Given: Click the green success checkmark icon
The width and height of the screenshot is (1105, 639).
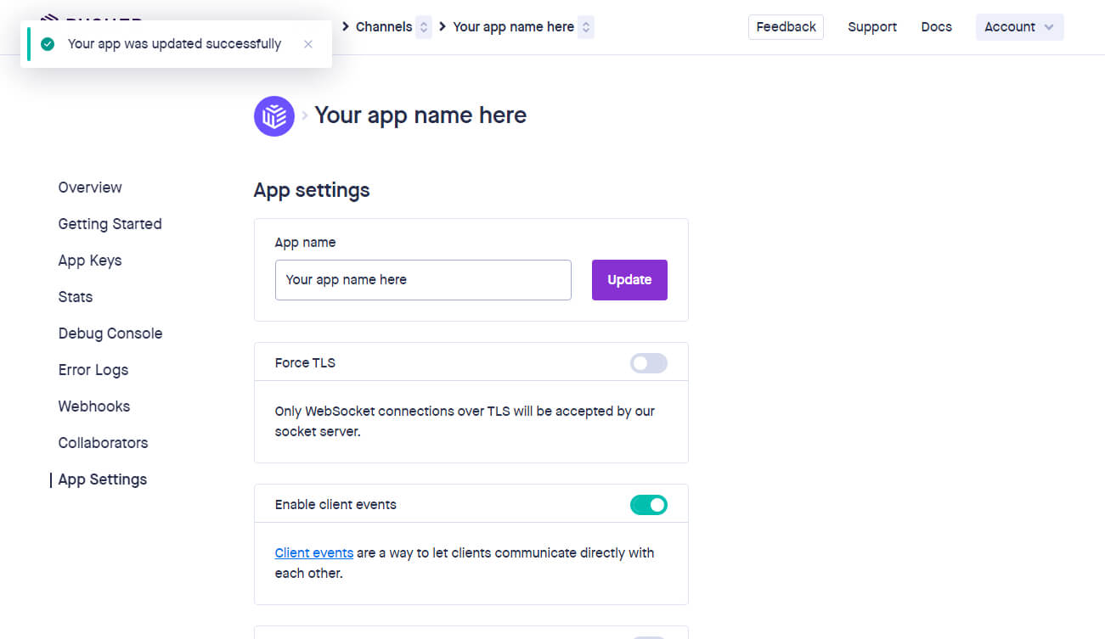Looking at the screenshot, I should (x=48, y=44).
